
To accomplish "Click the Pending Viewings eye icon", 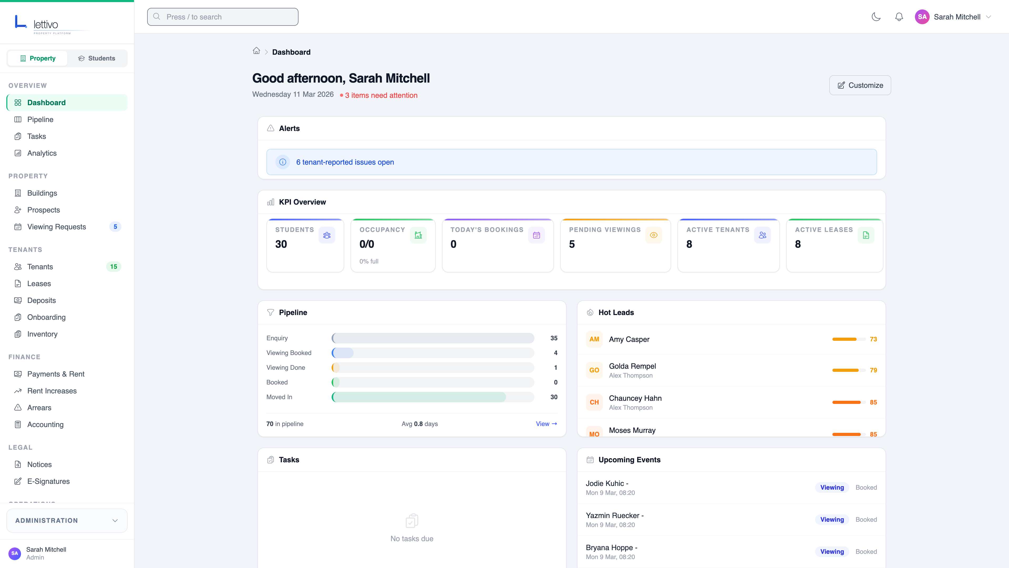I will [654, 235].
